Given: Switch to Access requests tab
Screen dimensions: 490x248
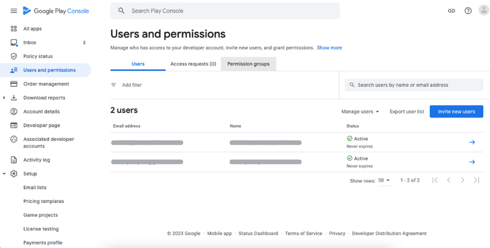Looking at the screenshot, I should (193, 64).
